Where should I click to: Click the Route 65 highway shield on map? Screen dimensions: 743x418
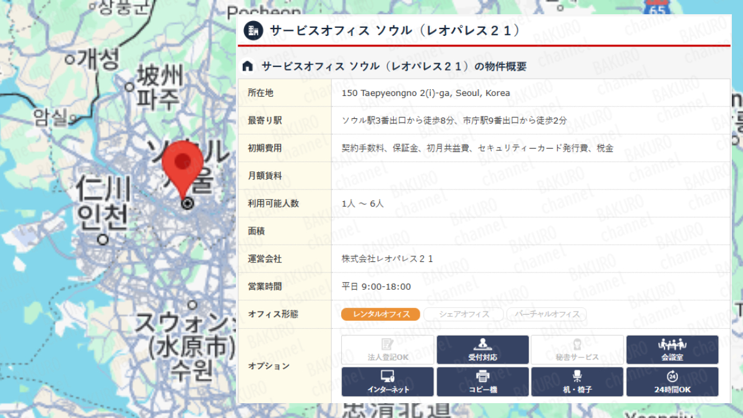coord(656,9)
